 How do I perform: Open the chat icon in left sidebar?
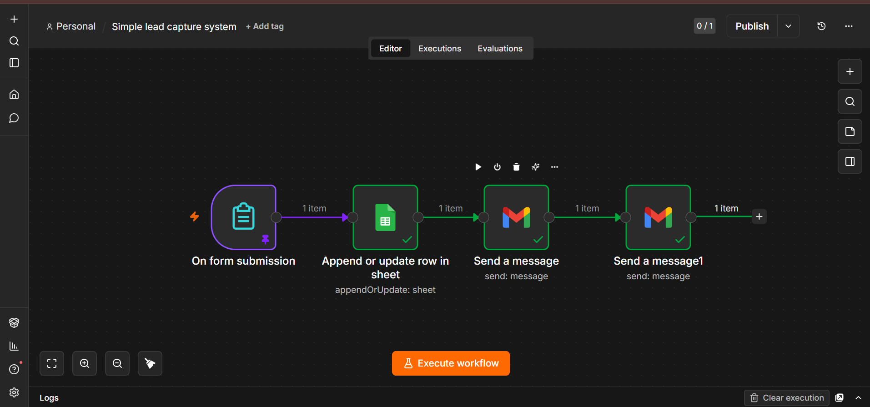[x=14, y=118]
